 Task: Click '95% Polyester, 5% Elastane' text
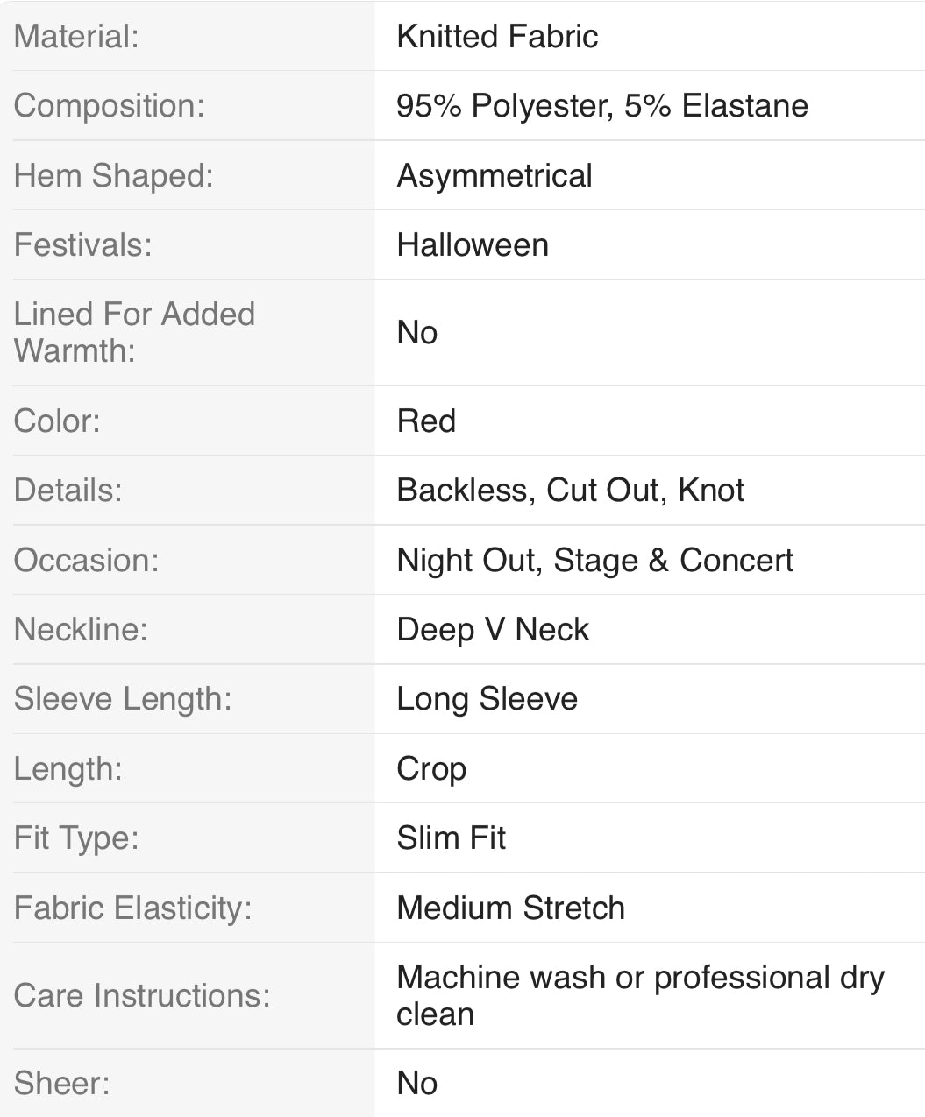coord(602,106)
